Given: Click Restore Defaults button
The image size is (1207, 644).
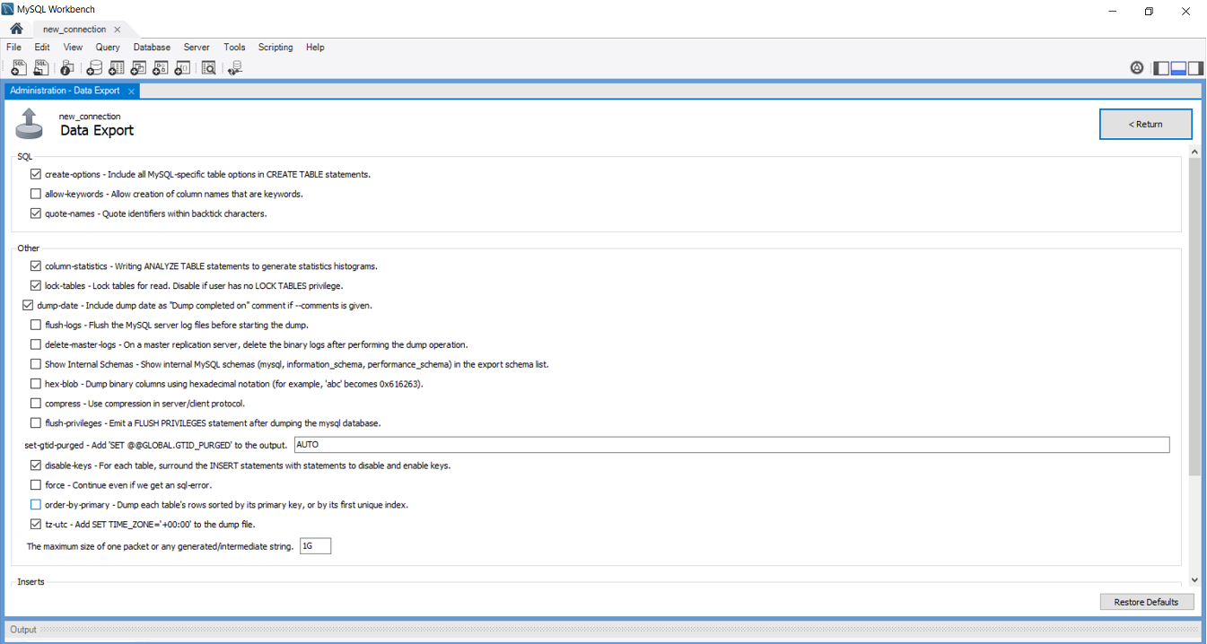Looking at the screenshot, I should pos(1146,602).
